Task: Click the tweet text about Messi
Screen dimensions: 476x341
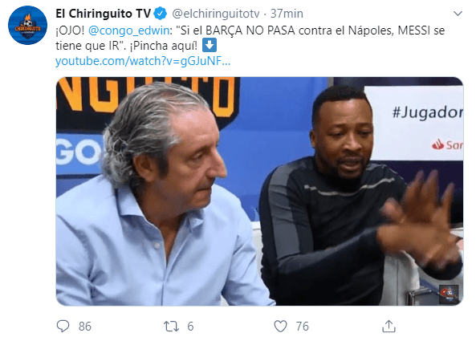Action: tap(250, 38)
